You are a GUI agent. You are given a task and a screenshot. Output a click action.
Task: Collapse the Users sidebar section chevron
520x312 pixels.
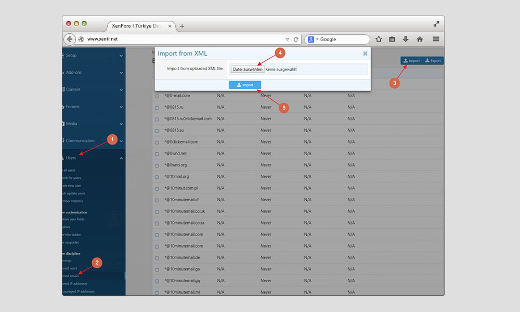click(121, 158)
